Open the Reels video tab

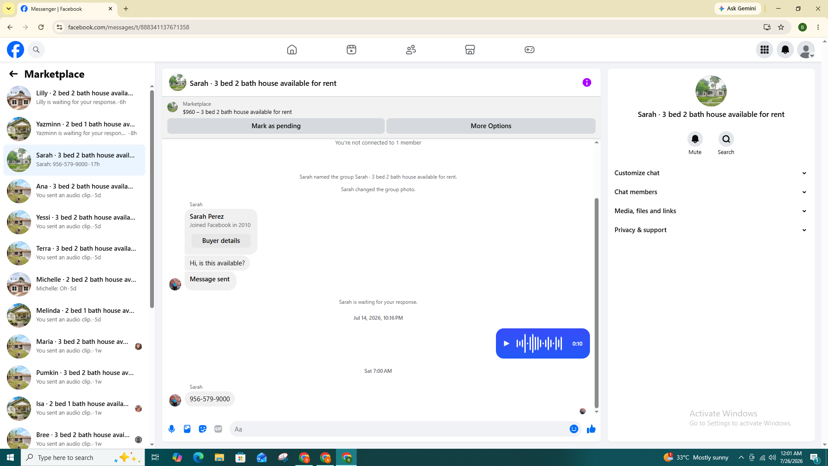[351, 50]
